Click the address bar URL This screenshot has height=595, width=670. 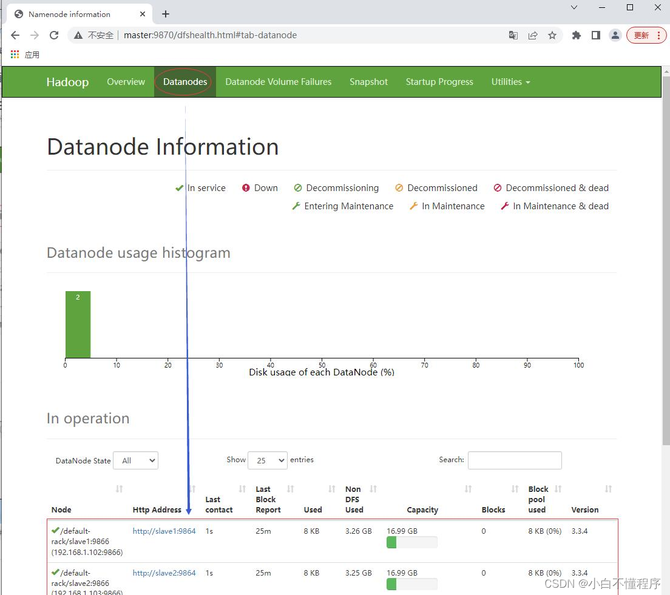pyautogui.click(x=210, y=35)
